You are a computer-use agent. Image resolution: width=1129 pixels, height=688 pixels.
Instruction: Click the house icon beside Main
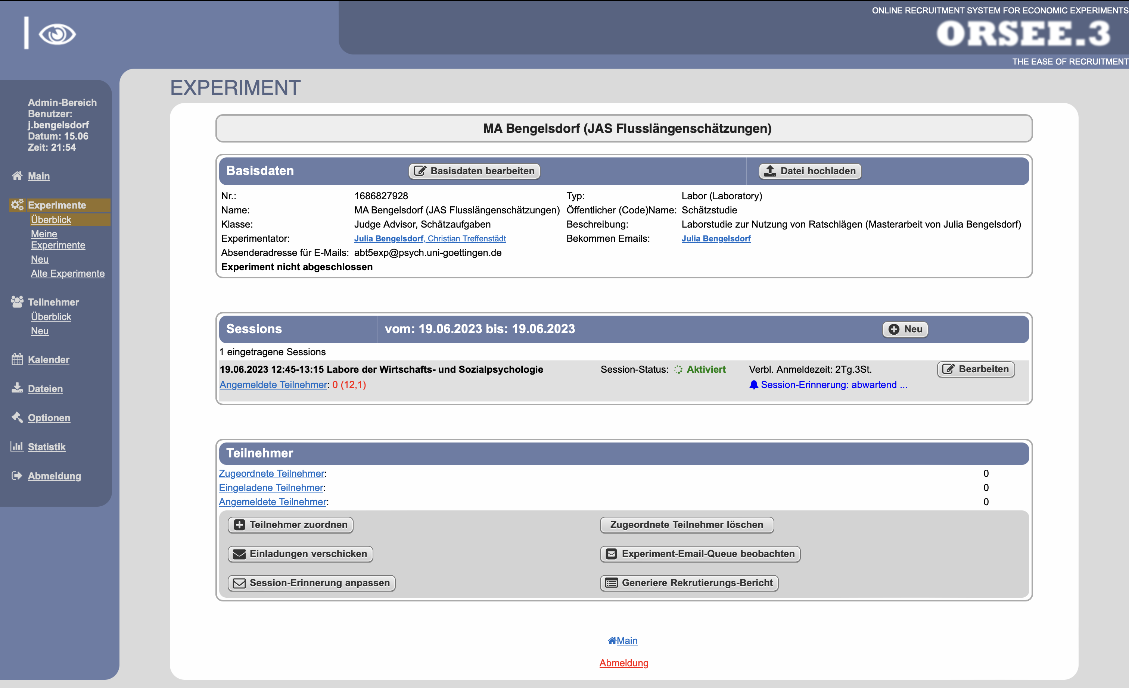(17, 176)
